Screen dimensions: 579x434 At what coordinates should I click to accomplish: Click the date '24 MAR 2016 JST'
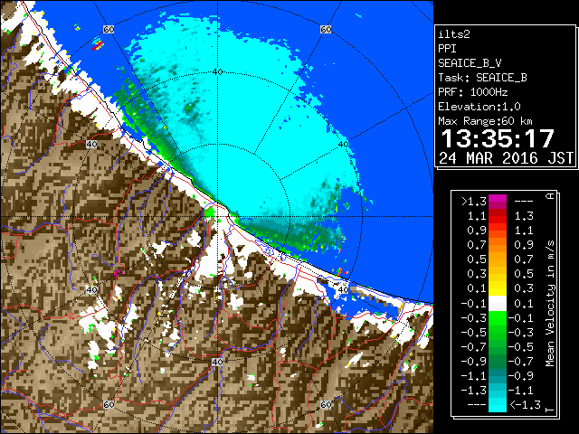[x=507, y=158]
